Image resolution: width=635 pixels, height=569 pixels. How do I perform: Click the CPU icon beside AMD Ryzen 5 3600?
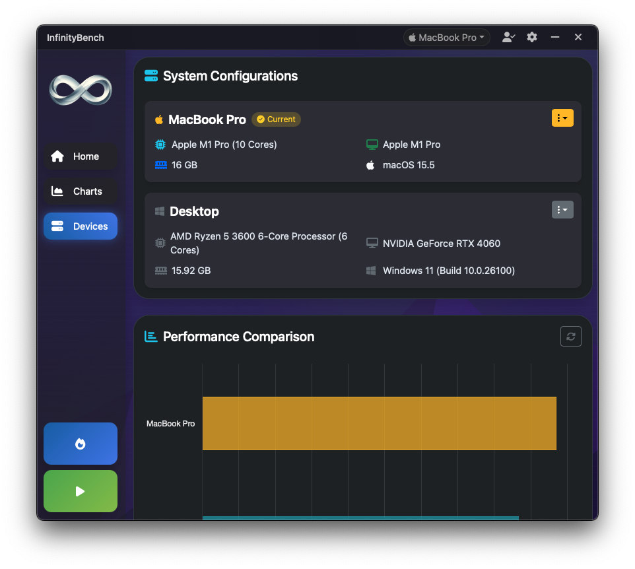coord(160,243)
